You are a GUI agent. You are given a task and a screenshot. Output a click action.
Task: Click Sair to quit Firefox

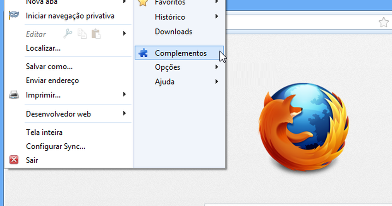coord(32,160)
